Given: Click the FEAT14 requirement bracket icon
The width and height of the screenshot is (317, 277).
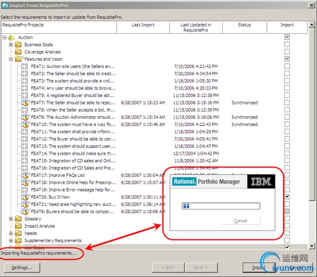Looking at the screenshot, I should click(24, 154).
